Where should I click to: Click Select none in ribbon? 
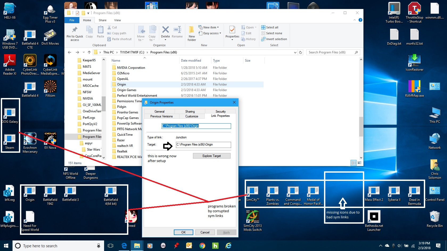pos(272,33)
